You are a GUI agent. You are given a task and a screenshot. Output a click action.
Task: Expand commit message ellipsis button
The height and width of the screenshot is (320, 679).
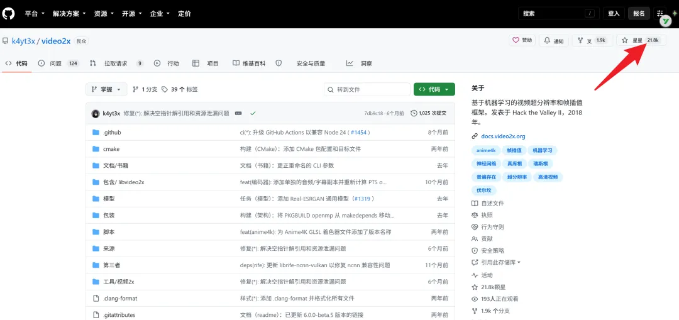(x=238, y=113)
